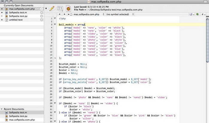Click the 'silver' string on line 9
The height and width of the screenshot is (123, 209).
coord(119,43)
